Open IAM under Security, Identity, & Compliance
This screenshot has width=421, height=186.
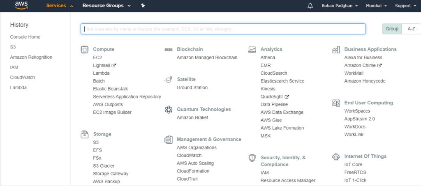tap(265, 173)
